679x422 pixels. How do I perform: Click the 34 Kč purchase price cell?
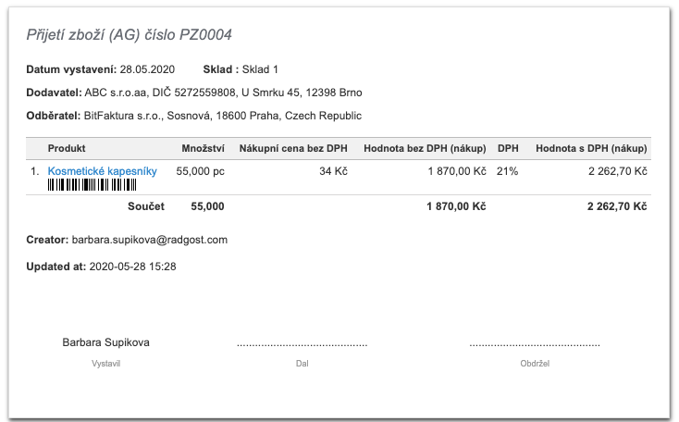(x=333, y=171)
